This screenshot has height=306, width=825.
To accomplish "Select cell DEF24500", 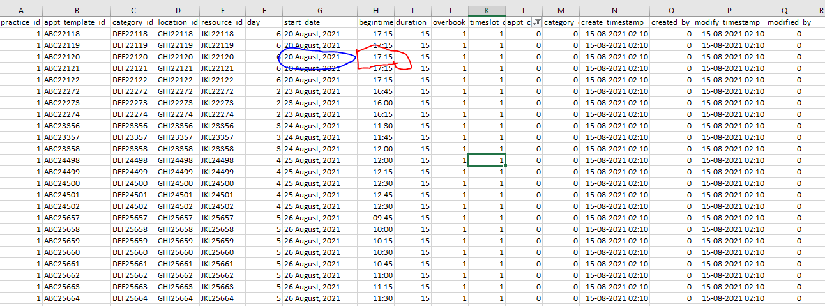I will click(133, 183).
